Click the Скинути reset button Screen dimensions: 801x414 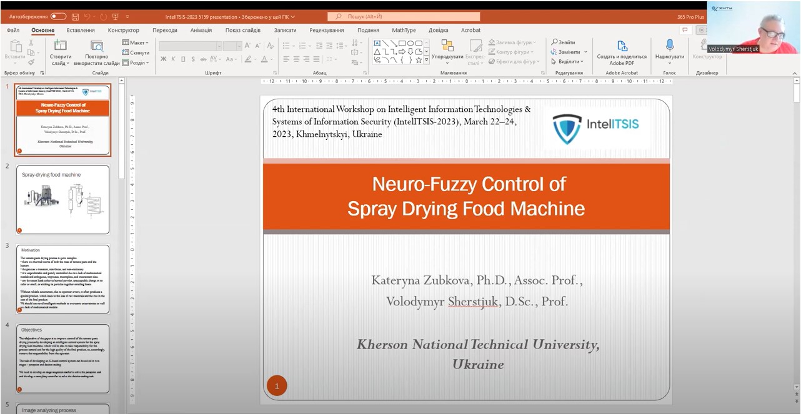(x=136, y=53)
